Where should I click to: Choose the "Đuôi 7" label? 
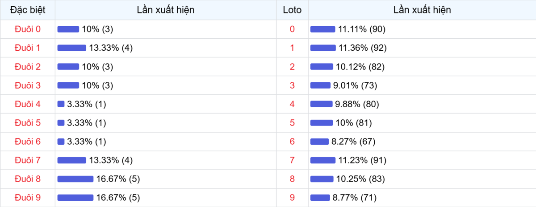click(28, 160)
